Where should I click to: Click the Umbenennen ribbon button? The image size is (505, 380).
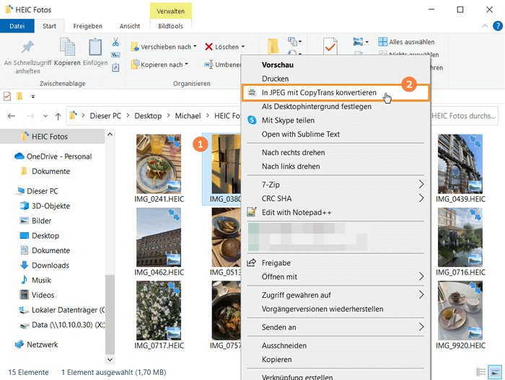[x=222, y=64]
